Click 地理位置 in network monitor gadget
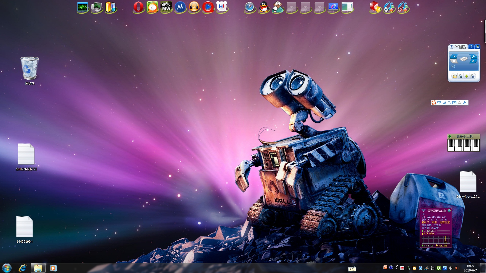 coord(445,222)
